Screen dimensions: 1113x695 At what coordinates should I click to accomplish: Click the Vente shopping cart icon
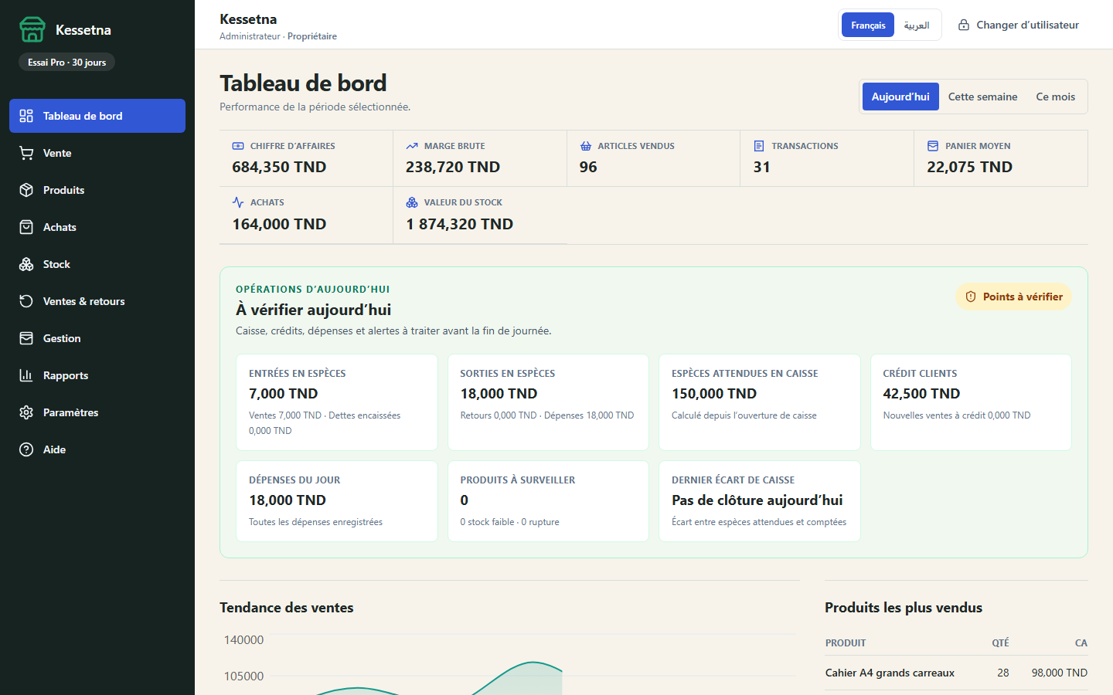(x=26, y=153)
